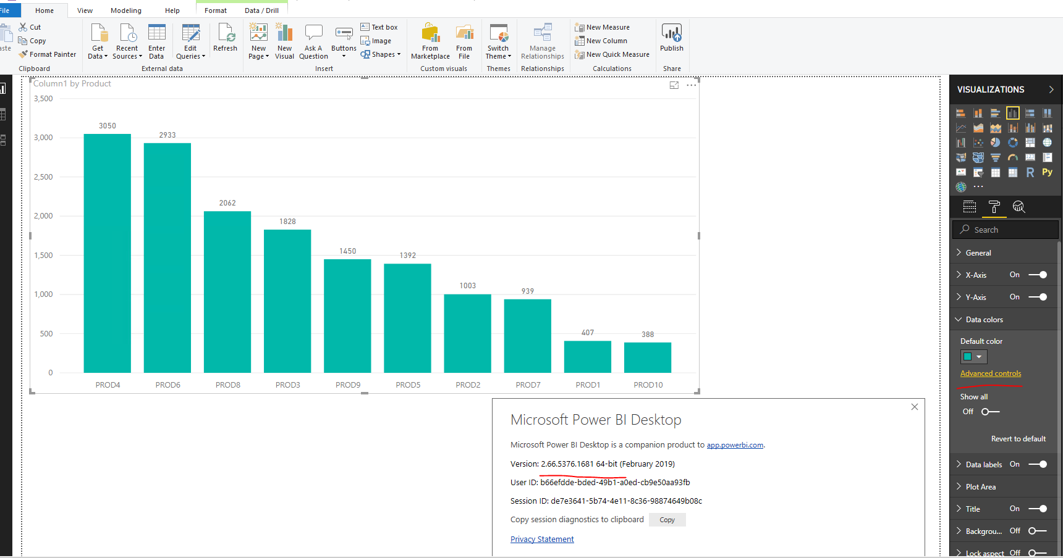Open chart More options ellipsis
This screenshot has height=558, width=1063.
pyautogui.click(x=692, y=85)
